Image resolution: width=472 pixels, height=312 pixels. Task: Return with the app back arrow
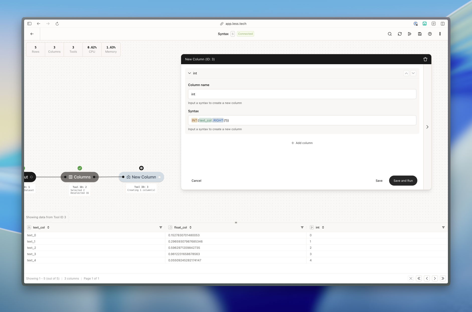(32, 34)
